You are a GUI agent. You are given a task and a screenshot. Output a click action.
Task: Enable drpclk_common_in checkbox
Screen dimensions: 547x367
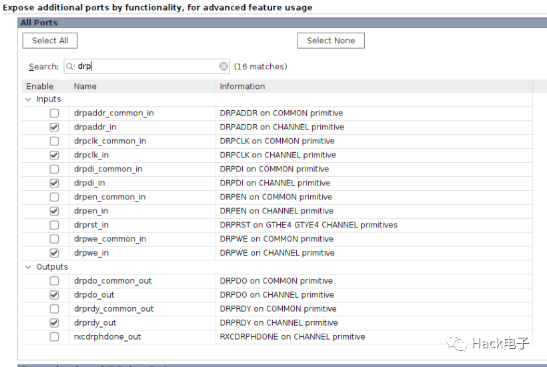[54, 141]
